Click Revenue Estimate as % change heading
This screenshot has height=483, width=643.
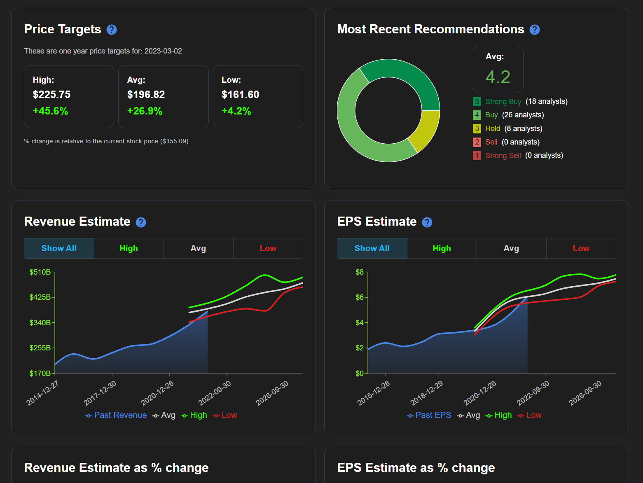(116, 468)
